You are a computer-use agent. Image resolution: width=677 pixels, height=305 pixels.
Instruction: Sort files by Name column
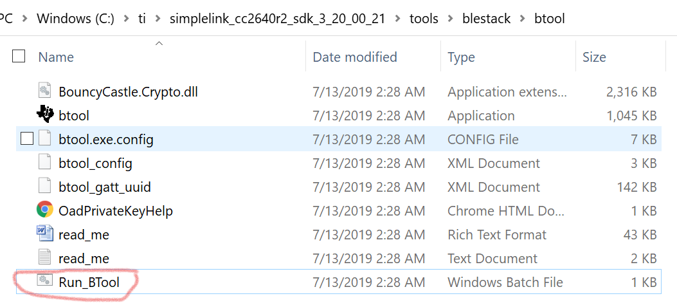pos(56,57)
